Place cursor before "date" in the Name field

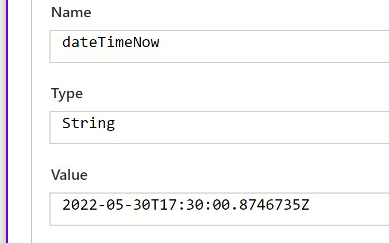point(63,42)
